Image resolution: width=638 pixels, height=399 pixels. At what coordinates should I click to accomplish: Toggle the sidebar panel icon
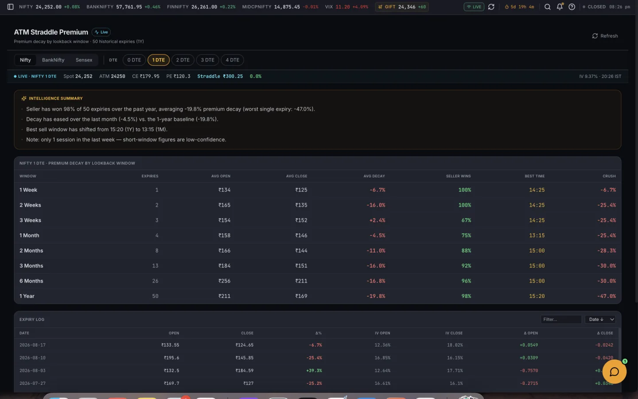pyautogui.click(x=10, y=7)
